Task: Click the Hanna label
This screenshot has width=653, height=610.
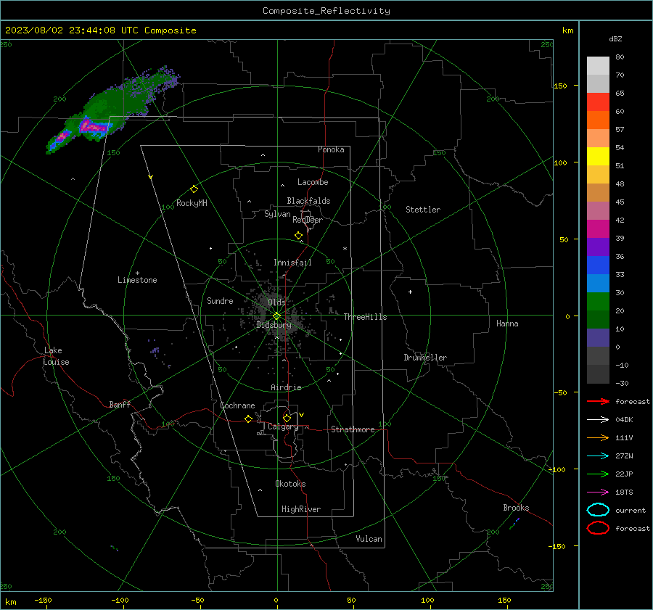Action: (507, 323)
